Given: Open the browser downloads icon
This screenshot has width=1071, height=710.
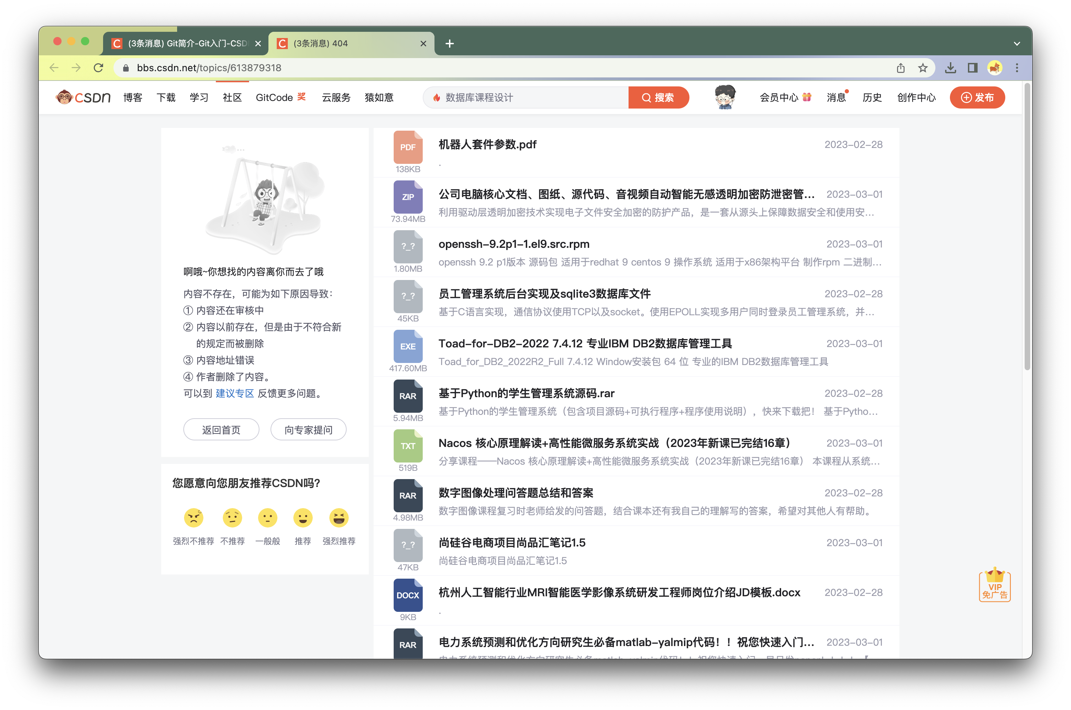Looking at the screenshot, I should pos(951,68).
